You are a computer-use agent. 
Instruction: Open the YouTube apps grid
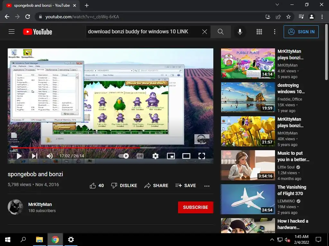click(x=259, y=32)
